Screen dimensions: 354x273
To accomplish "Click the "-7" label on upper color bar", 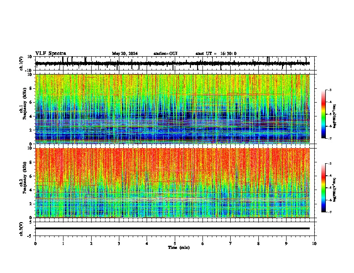I will click(330, 138).
